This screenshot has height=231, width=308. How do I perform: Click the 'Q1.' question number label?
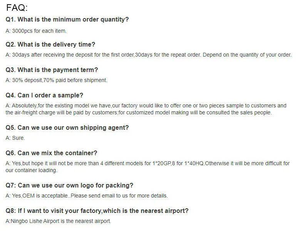point(11,19)
